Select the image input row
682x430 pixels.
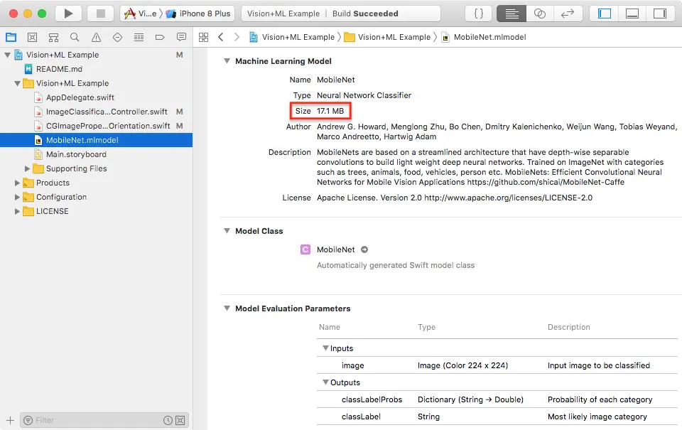497,365
